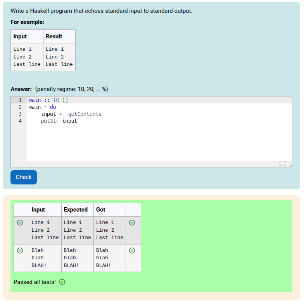
Task: Click penalty regime text
Action: click(71, 89)
